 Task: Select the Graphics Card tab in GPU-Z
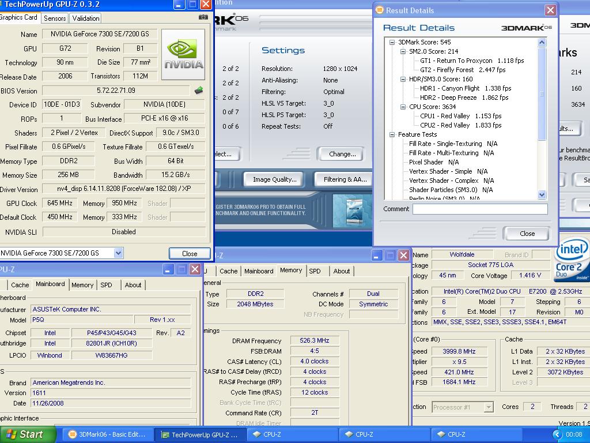click(19, 17)
